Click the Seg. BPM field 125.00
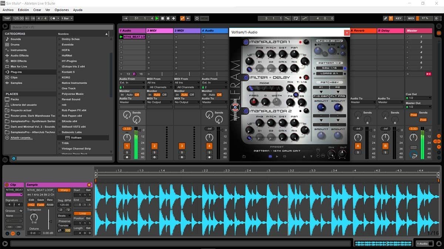Image resolution: width=444 pixels, height=249 pixels. [64, 204]
